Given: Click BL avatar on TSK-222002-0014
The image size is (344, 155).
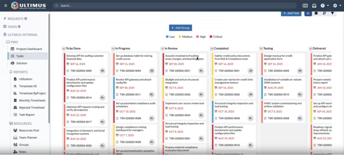Looking at the screenshot, I should point(102,98).
